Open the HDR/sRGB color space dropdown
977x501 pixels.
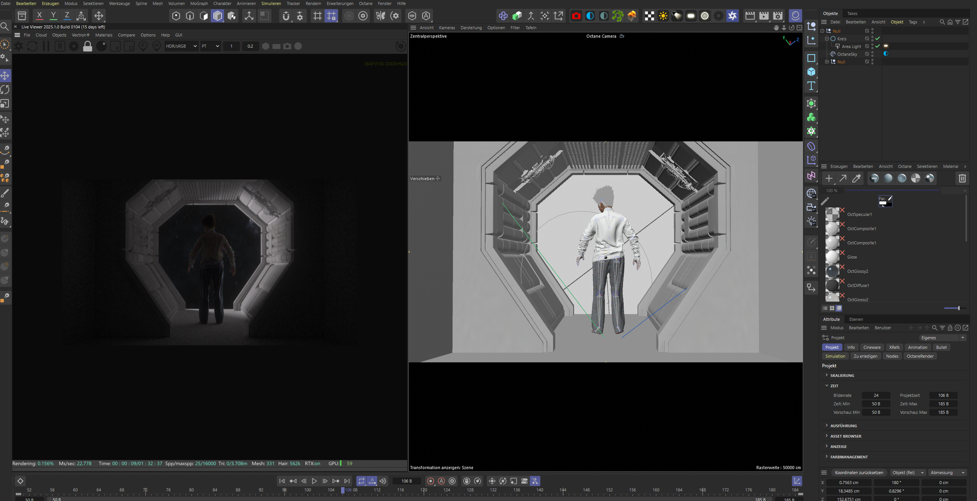[x=181, y=46]
